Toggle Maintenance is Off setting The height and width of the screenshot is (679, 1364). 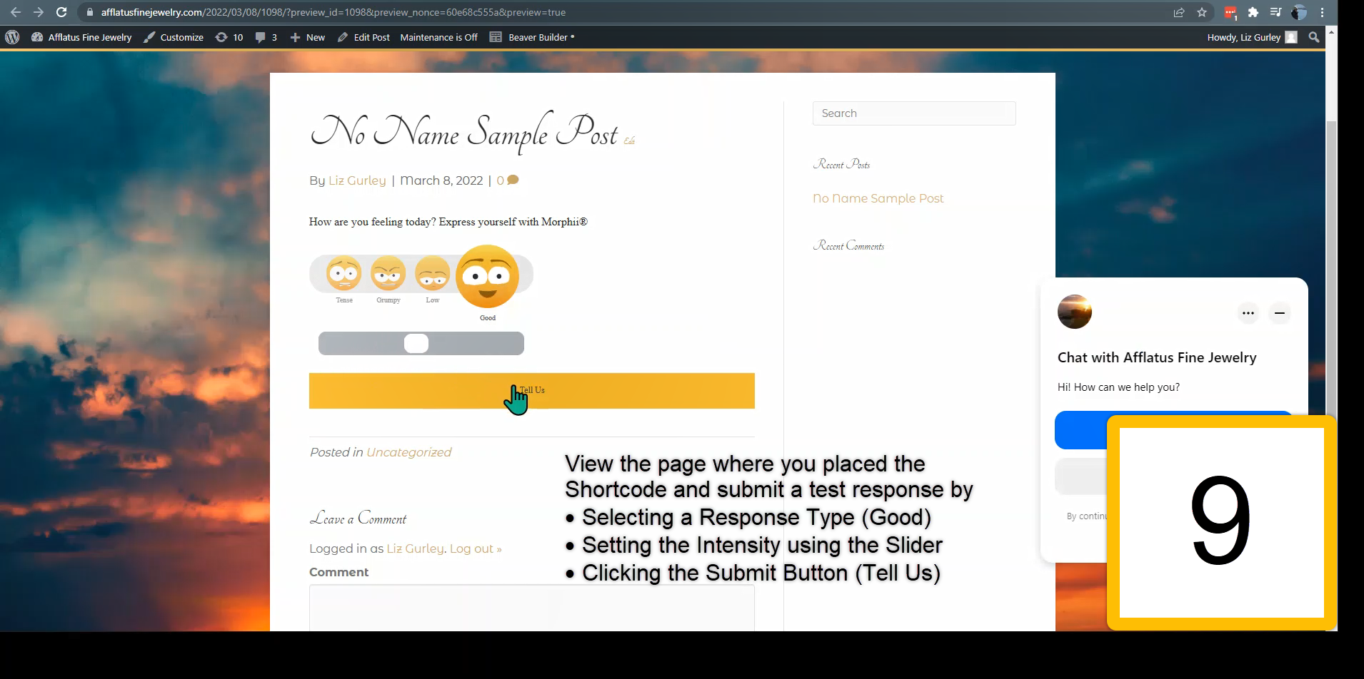438,37
